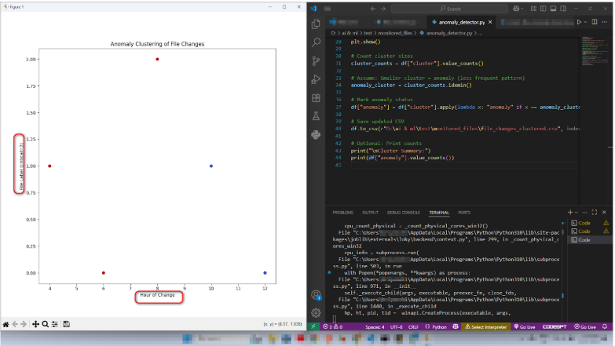Image resolution: width=615 pixels, height=346 pixels.
Task: Expand the Run Python File dropdown arrow
Action: pos(586,22)
